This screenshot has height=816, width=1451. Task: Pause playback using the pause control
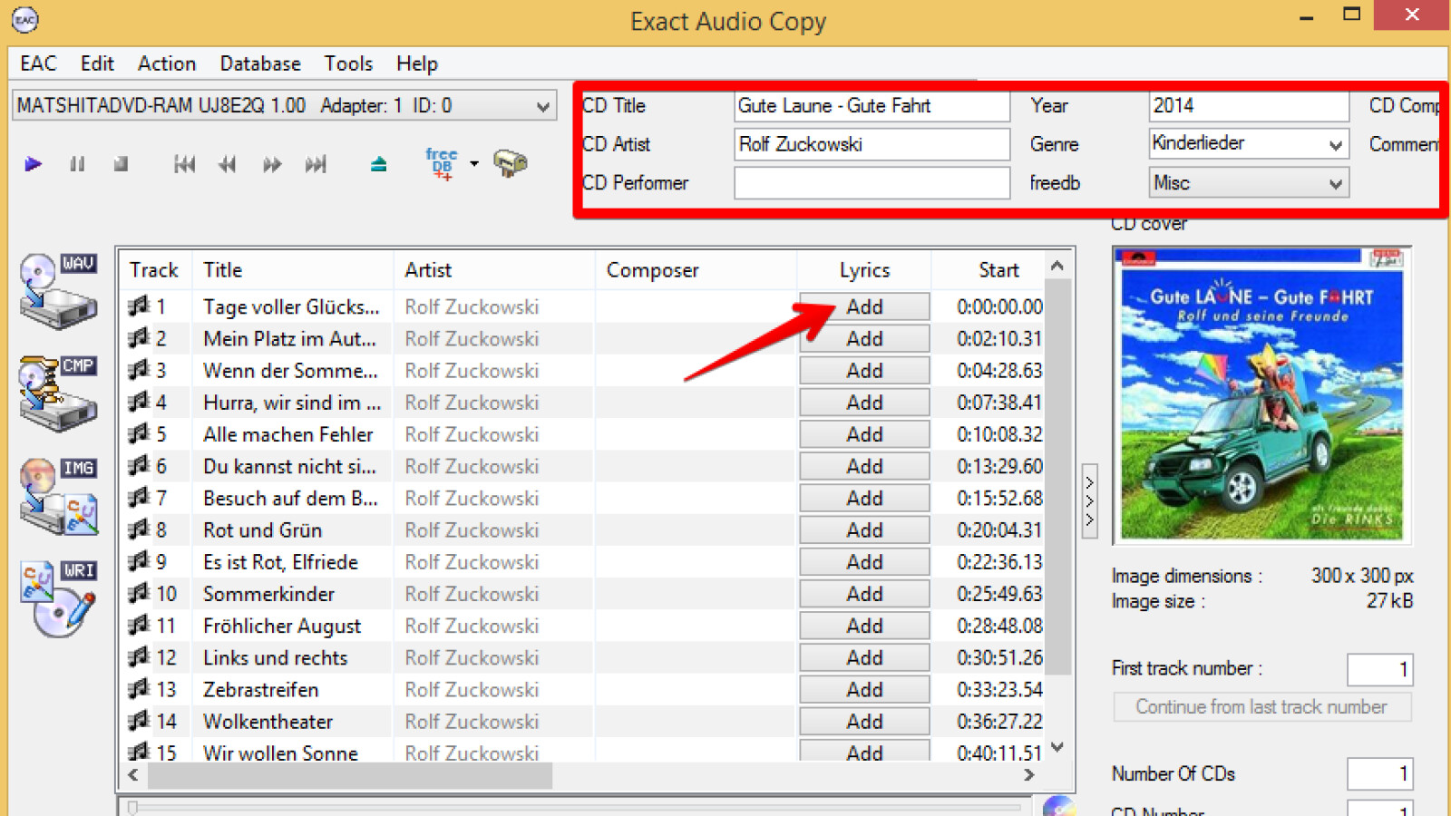coord(77,163)
